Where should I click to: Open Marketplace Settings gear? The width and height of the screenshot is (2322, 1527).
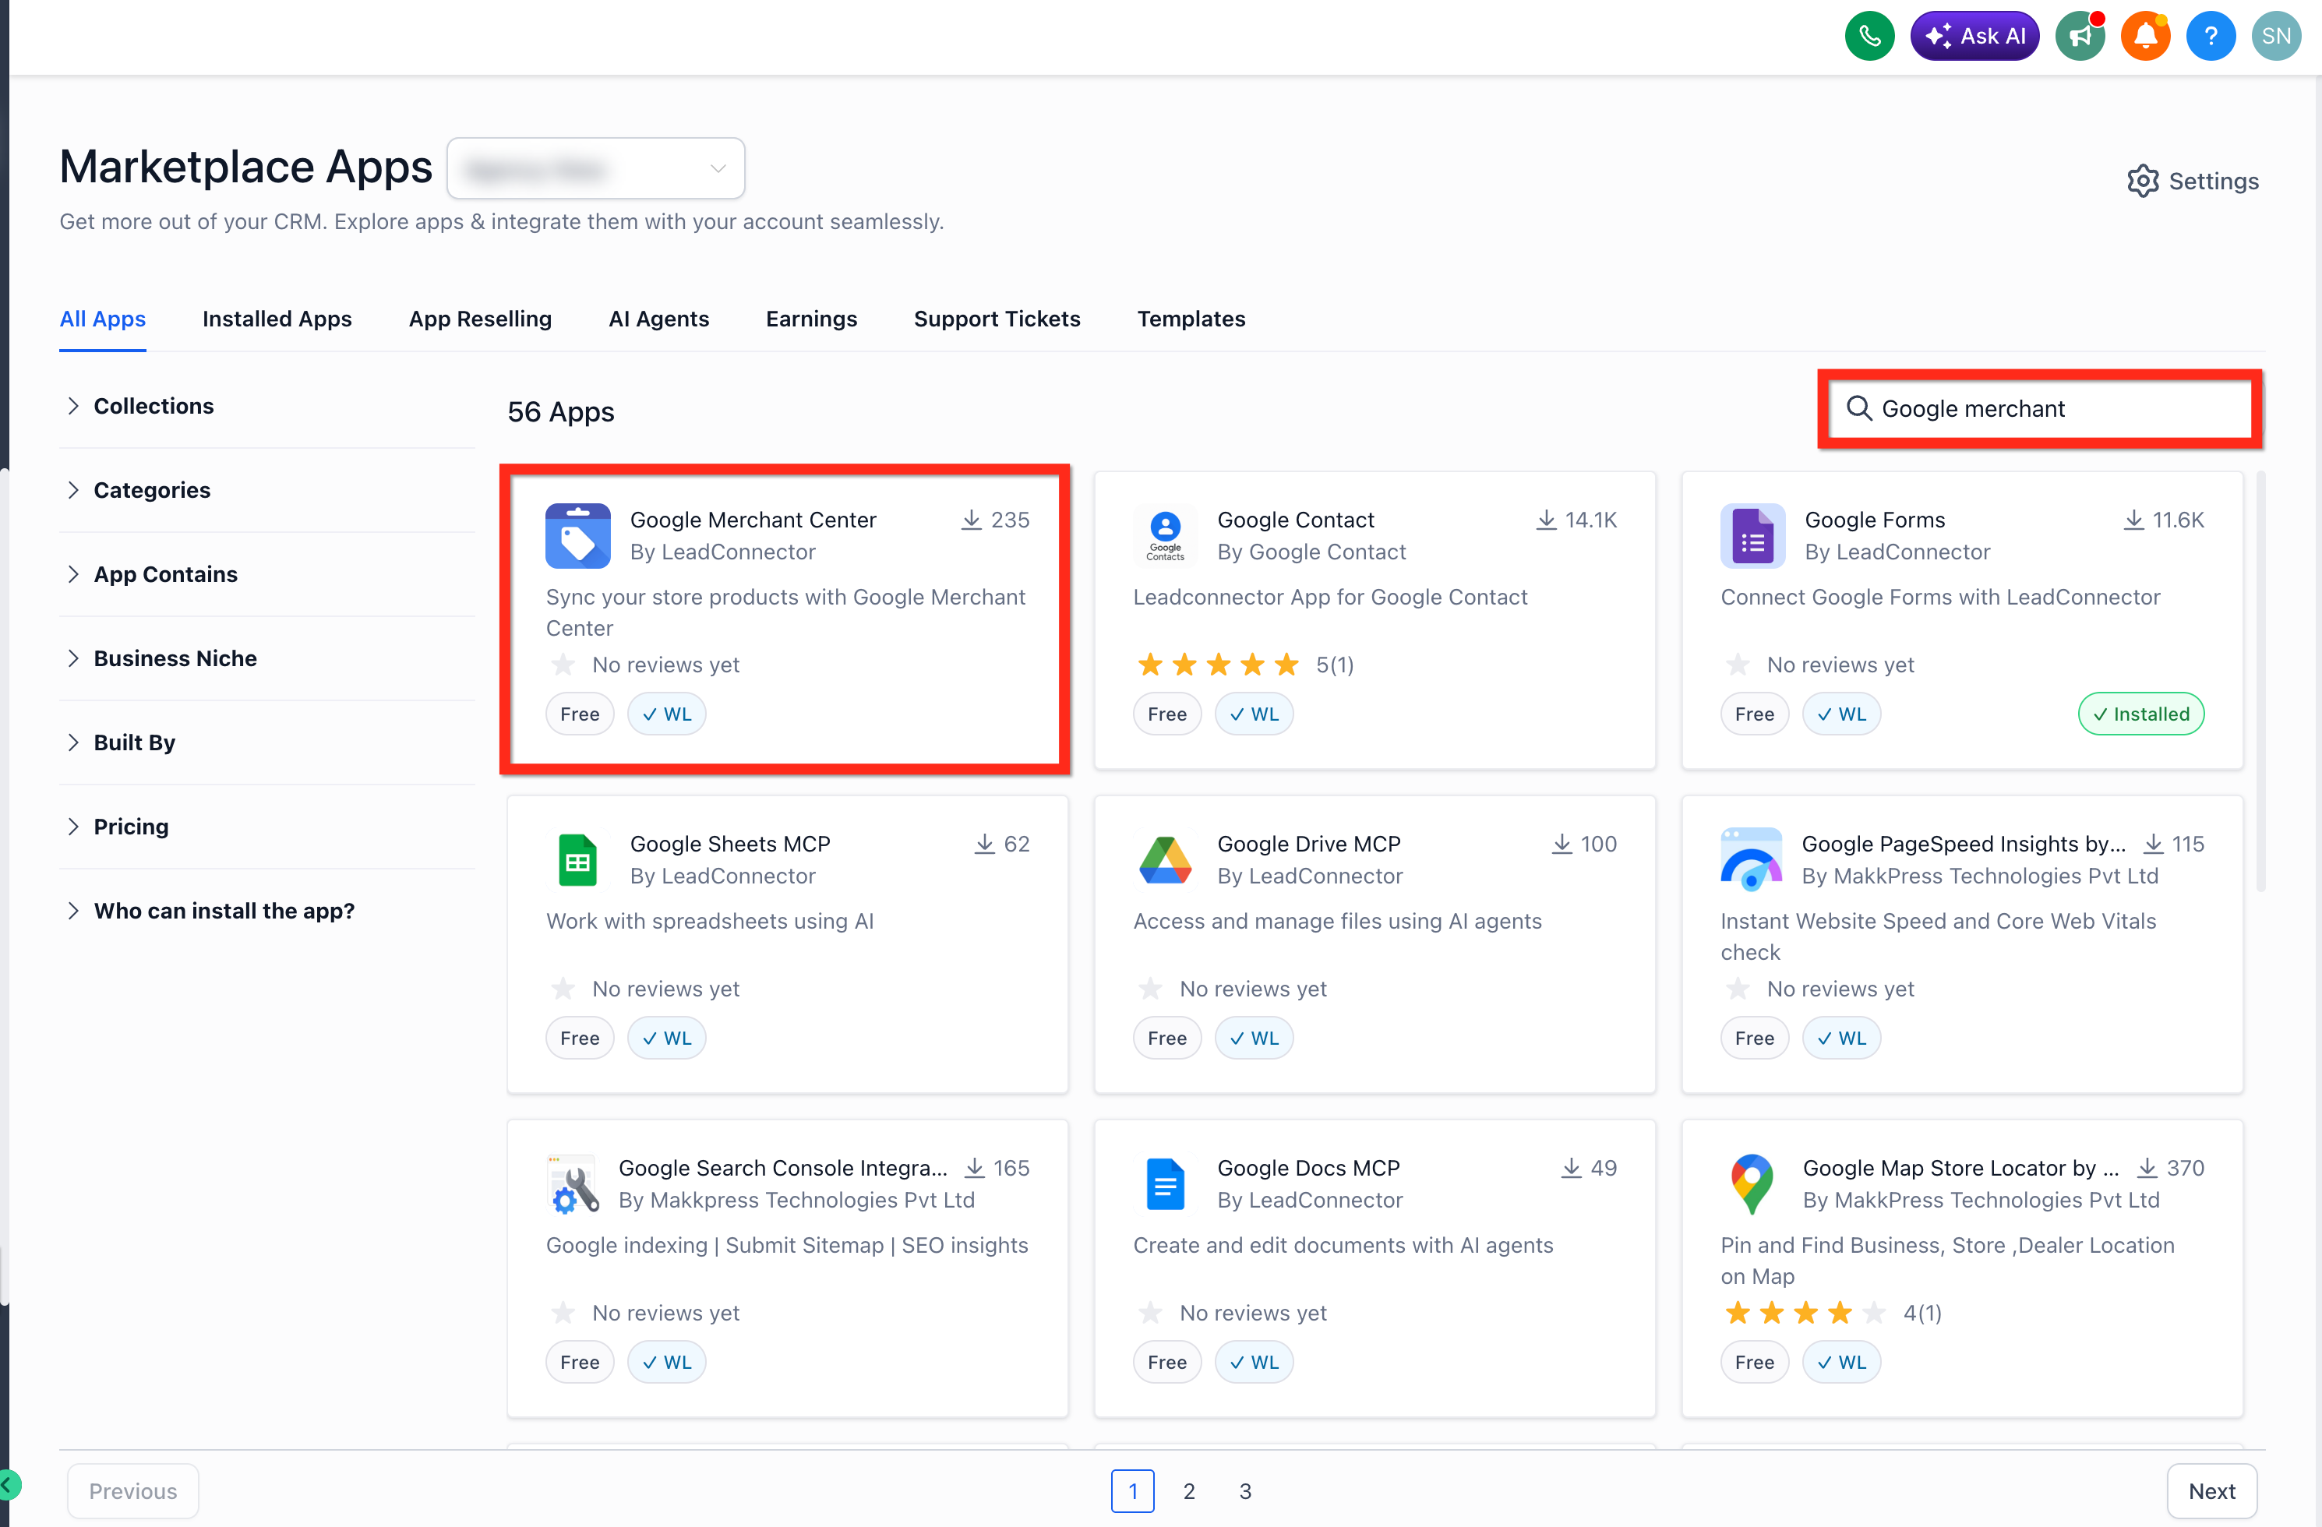click(x=2192, y=181)
